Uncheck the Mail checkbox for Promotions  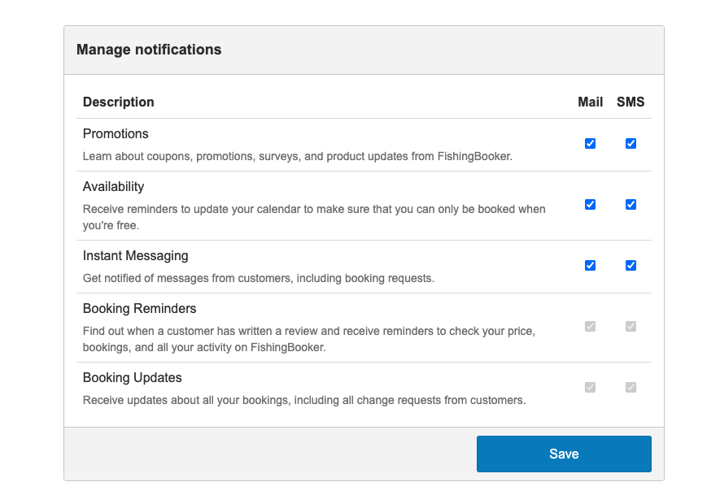pyautogui.click(x=590, y=143)
